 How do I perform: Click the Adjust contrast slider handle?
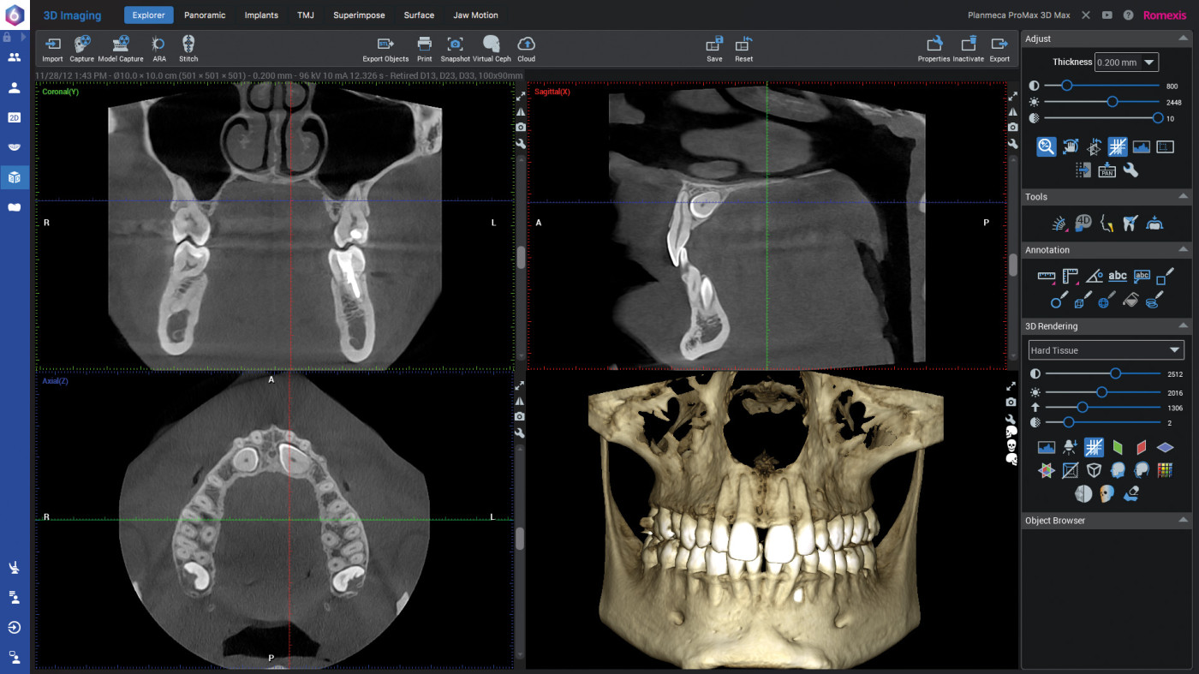[1066, 86]
